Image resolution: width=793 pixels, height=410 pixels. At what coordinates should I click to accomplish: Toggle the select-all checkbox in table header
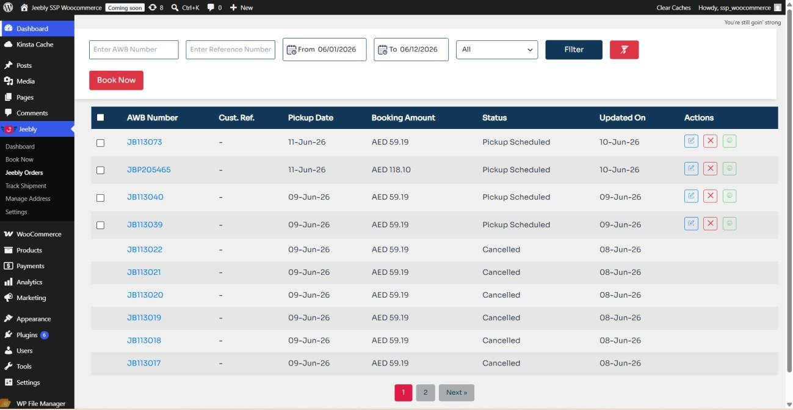click(x=101, y=117)
